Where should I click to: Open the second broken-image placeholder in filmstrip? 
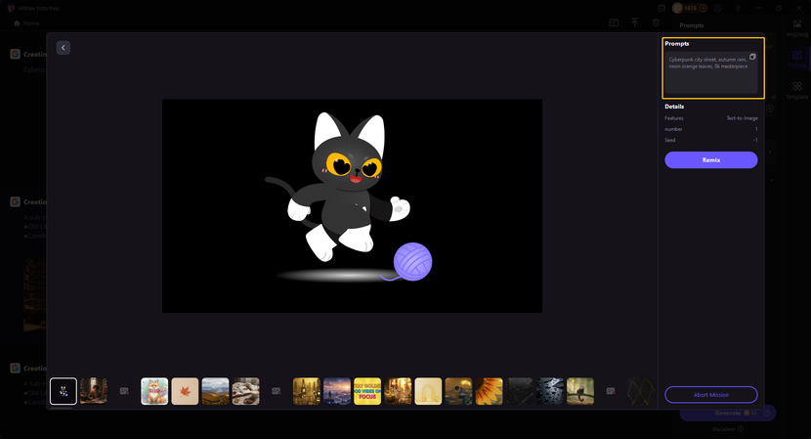click(277, 391)
